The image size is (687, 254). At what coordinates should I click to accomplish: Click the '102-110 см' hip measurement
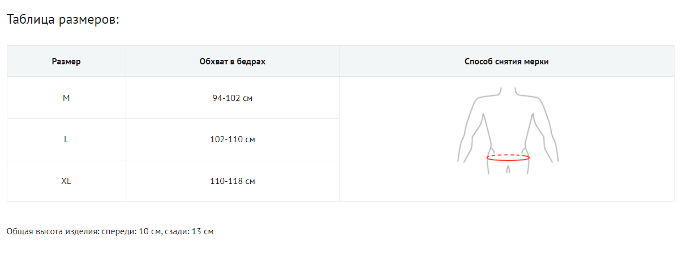pos(232,139)
